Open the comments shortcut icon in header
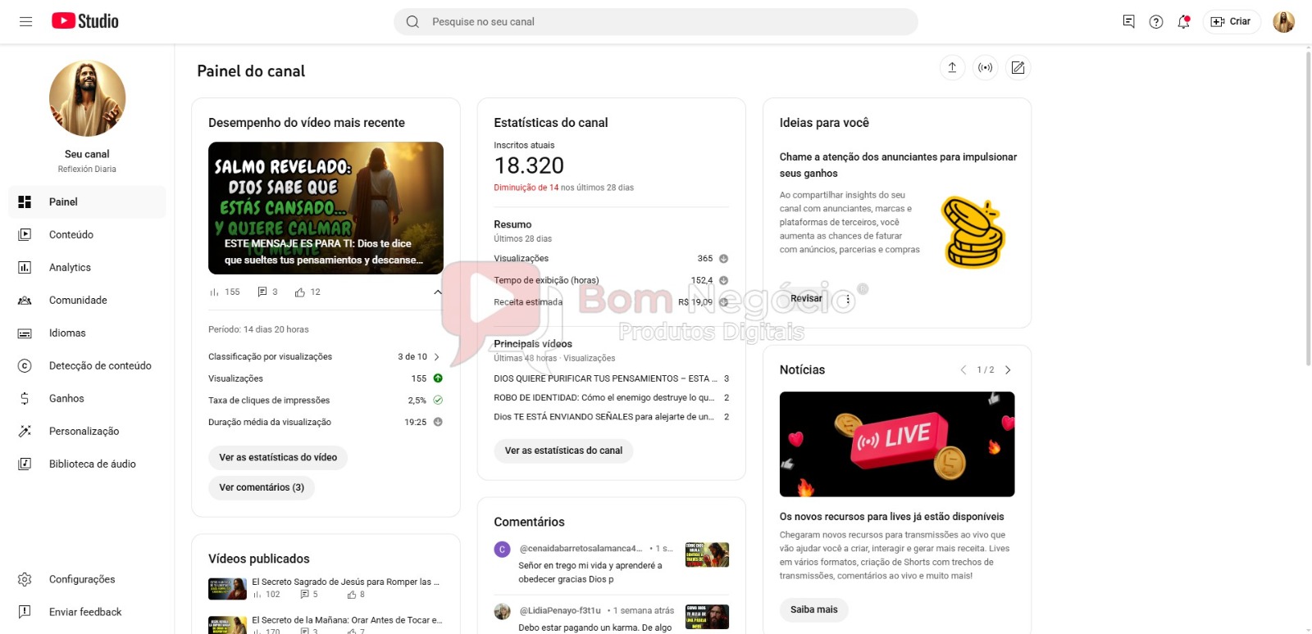1312x634 pixels. 1129,21
